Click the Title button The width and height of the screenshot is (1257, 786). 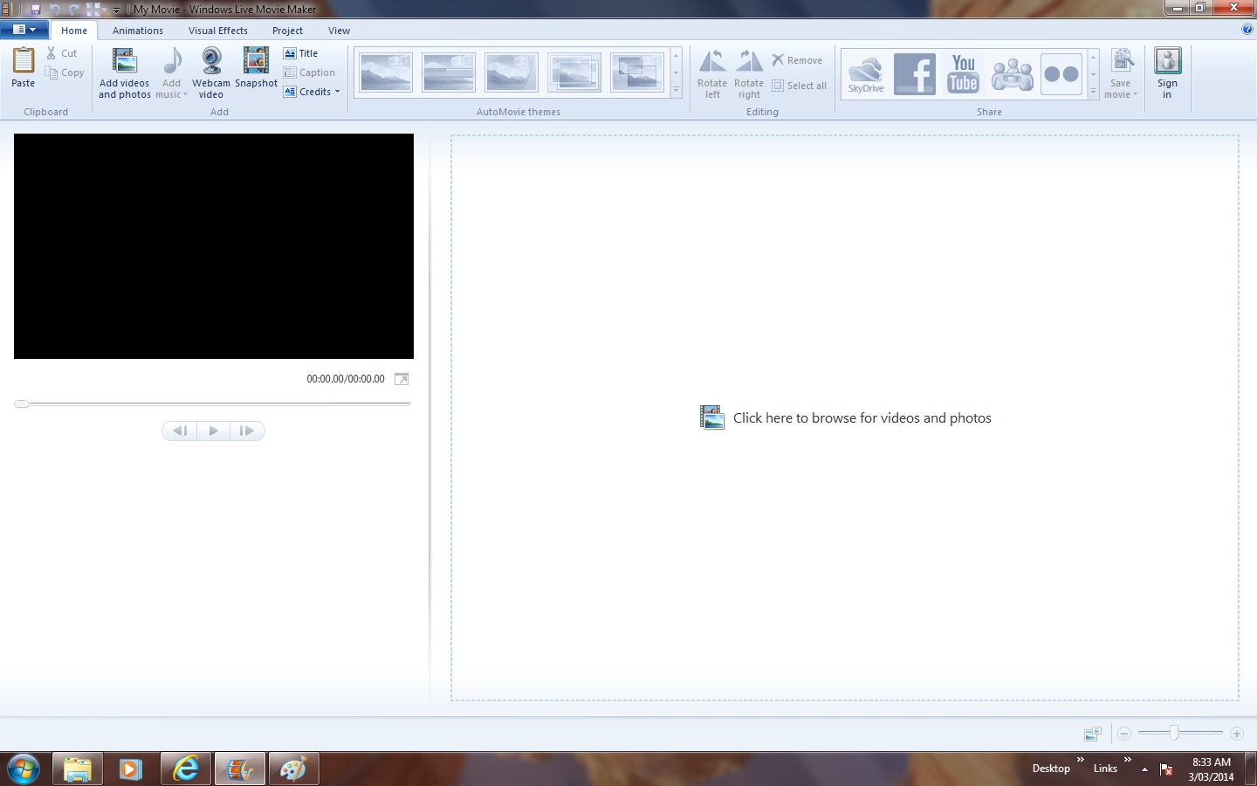click(301, 53)
